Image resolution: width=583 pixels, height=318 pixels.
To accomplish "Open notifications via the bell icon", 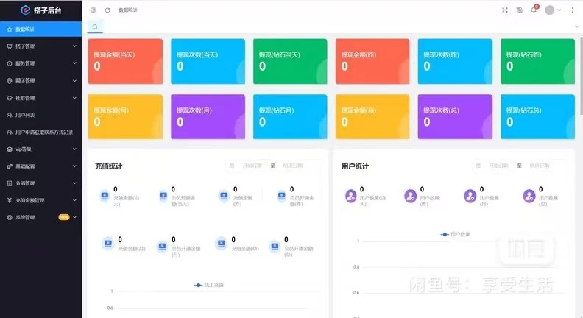I will (534, 10).
